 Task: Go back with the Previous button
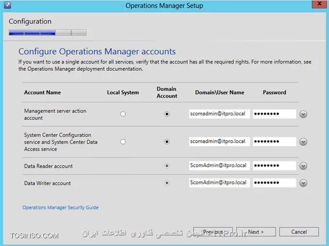213,232
